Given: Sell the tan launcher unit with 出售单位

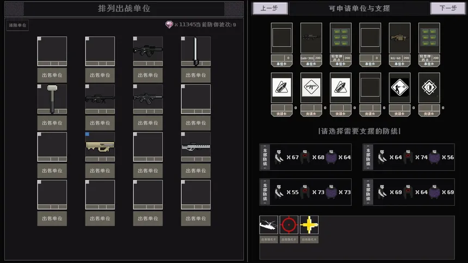Looking at the screenshot, I should pos(100,171).
